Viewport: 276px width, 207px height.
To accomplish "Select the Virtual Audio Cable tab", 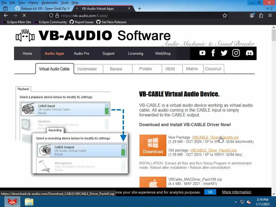I will 54,69.
